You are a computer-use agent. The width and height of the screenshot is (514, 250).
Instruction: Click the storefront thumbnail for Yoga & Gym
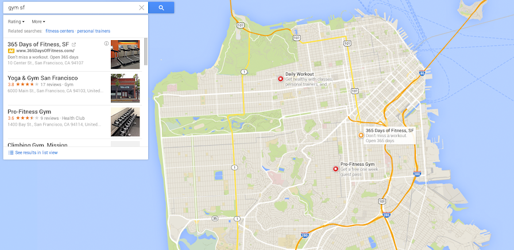[x=125, y=88]
